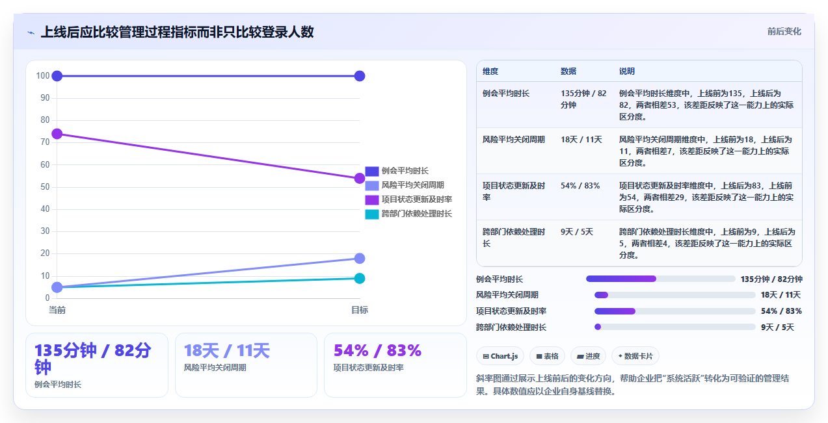The height and width of the screenshot is (423, 828).
Task: Click the 进度 tag chip
Action: click(x=588, y=356)
